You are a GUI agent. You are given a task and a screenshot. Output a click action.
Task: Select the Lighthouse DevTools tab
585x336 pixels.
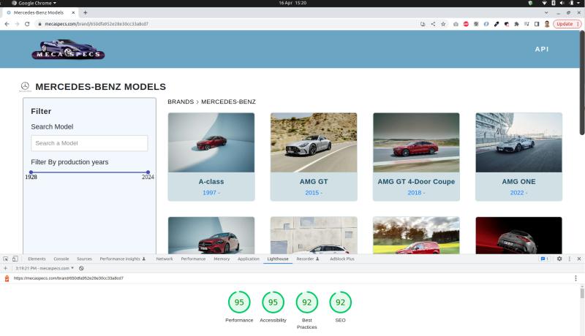[x=278, y=259]
